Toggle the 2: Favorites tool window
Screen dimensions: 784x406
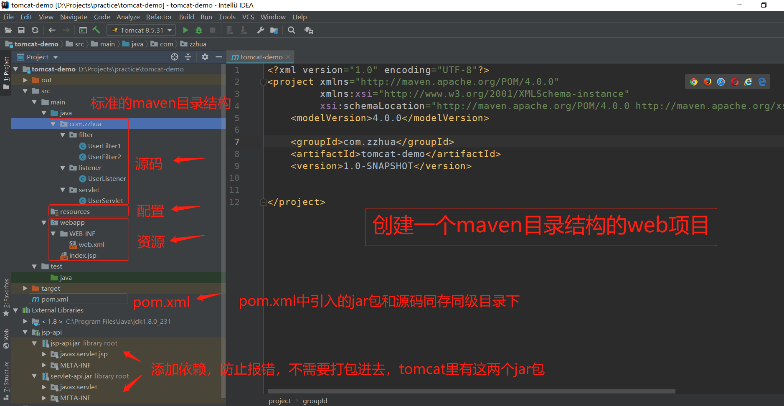point(6,297)
